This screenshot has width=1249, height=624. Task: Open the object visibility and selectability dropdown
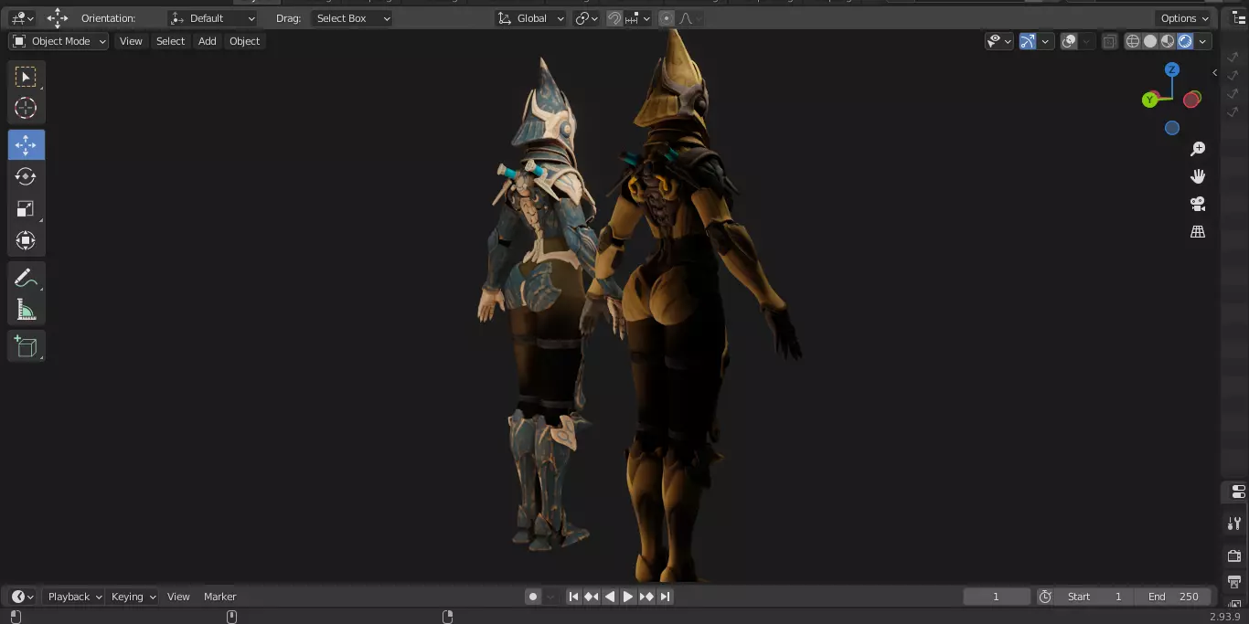[x=998, y=41]
